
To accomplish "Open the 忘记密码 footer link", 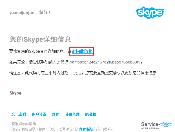I will [x=19, y=114].
